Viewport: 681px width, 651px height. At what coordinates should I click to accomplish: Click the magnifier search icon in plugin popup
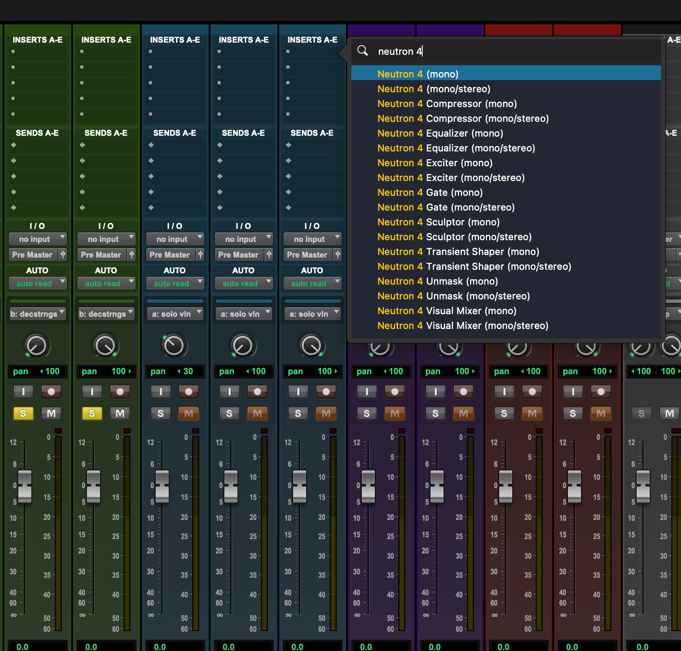363,50
